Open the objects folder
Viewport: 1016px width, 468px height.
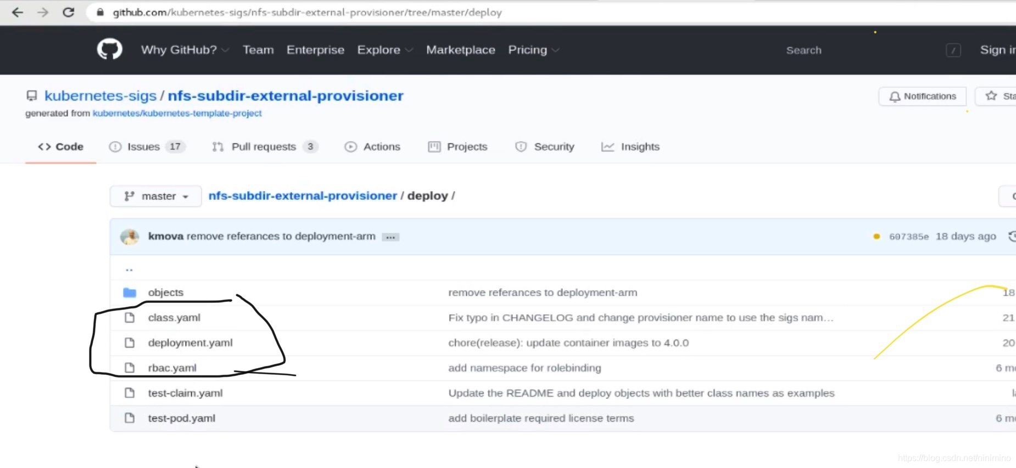click(166, 292)
